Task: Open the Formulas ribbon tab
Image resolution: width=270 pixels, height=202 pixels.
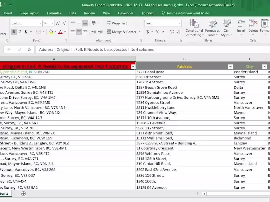Action: 54,13
